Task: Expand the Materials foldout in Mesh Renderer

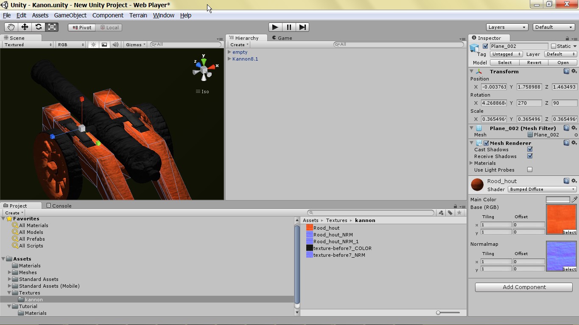Action: [x=472, y=163]
